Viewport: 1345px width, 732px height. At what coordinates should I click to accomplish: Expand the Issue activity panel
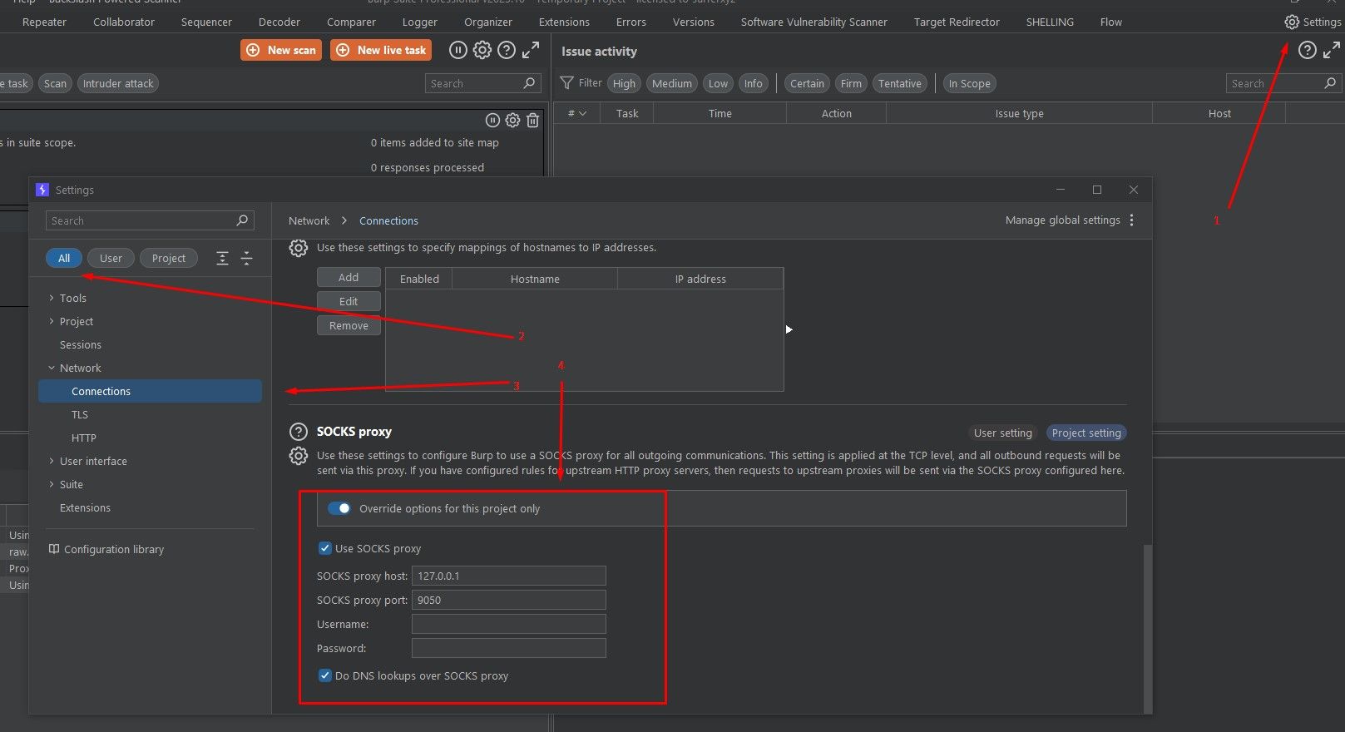(1332, 51)
